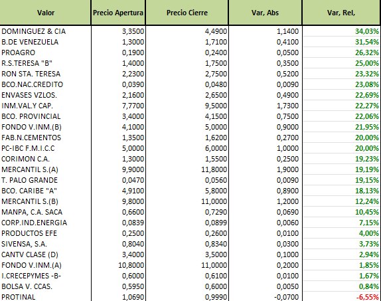Select the Precio Cierre header cell
The image size is (381, 301).
187,13
